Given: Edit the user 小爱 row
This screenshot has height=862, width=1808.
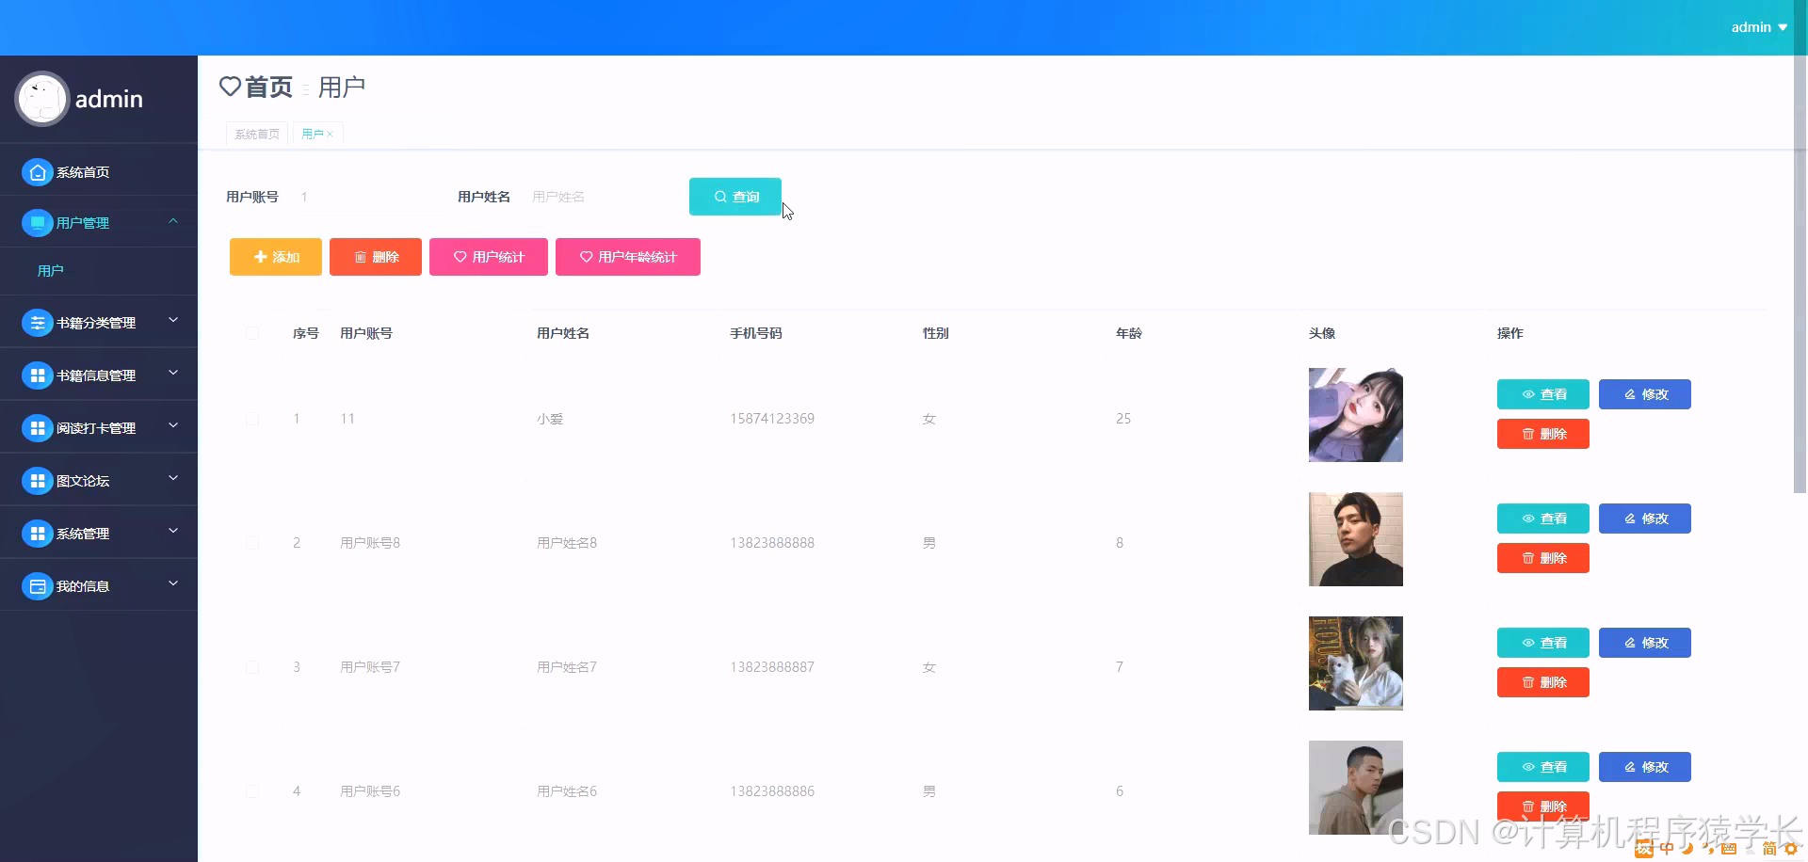Looking at the screenshot, I should pyautogui.click(x=1645, y=394).
